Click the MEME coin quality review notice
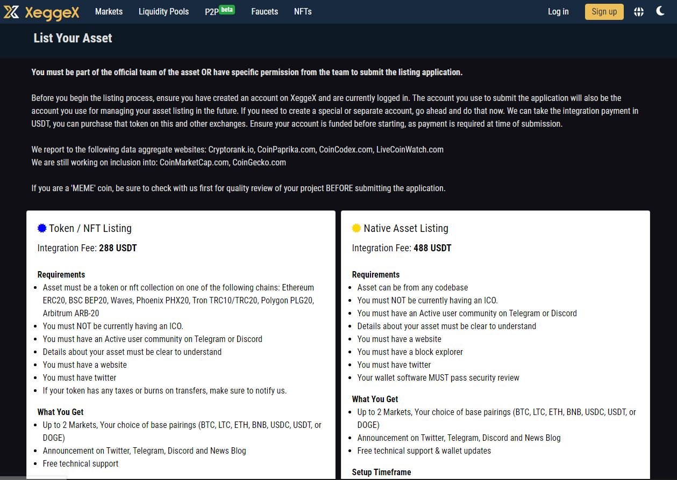 pos(238,188)
